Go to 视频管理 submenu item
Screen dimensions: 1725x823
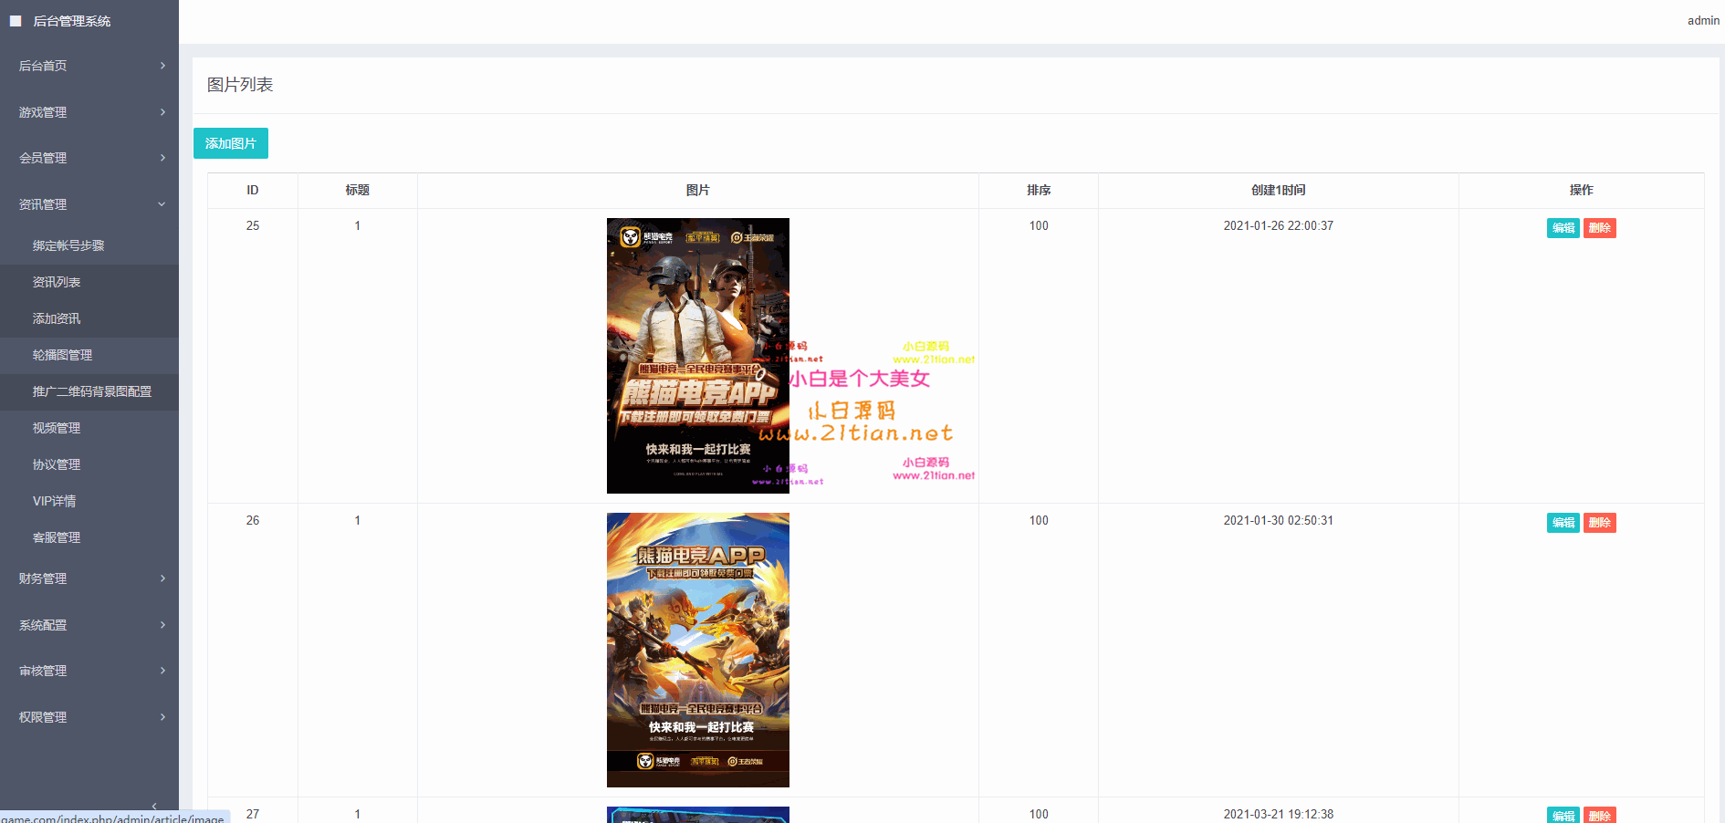click(x=89, y=428)
